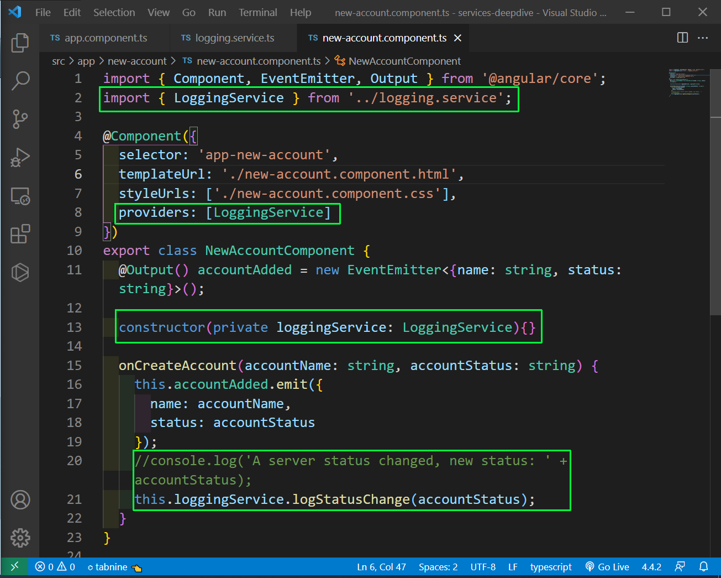The height and width of the screenshot is (578, 721).
Task: Open the Help menu
Action: [301, 12]
